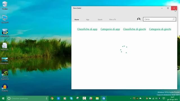Click the magnifier search icon in Store
180x101 pixels.
click(174, 19)
